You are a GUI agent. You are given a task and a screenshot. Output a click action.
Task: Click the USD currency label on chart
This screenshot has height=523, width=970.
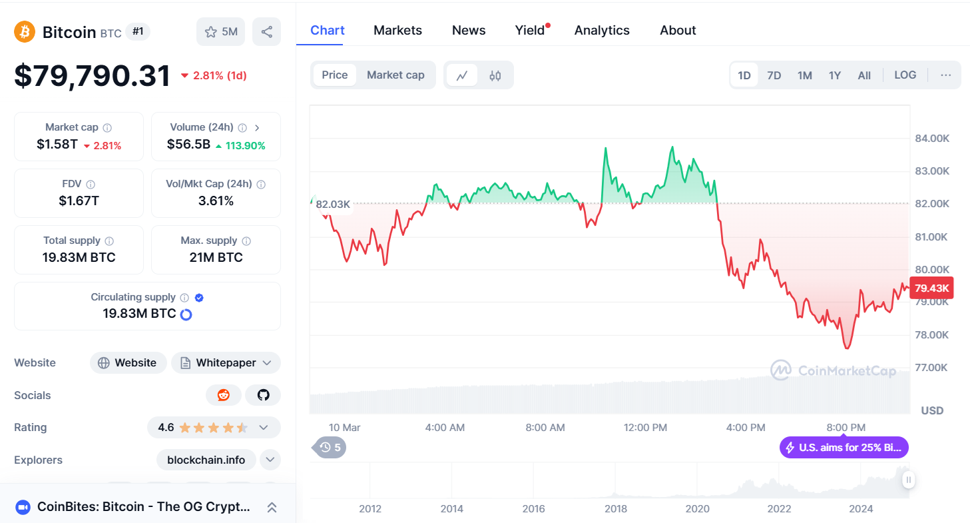click(932, 410)
